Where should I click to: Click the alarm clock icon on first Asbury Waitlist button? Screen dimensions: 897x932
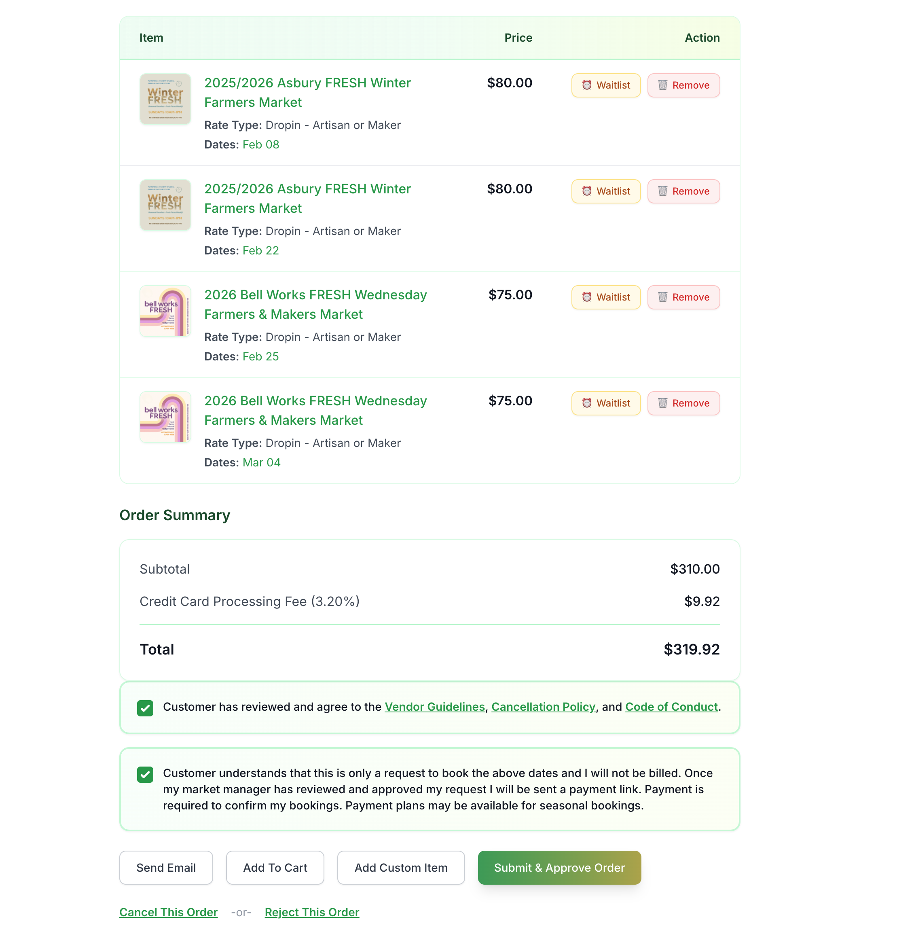[x=588, y=85]
